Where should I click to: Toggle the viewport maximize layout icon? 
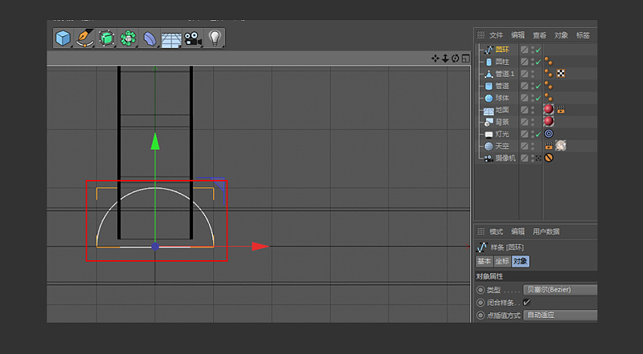point(465,58)
